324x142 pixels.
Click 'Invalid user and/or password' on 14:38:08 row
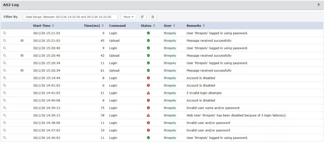(x=208, y=123)
